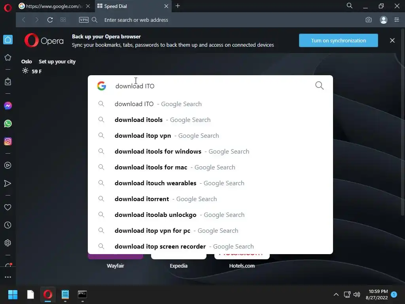Open Settings gear in sidebar

click(8, 243)
